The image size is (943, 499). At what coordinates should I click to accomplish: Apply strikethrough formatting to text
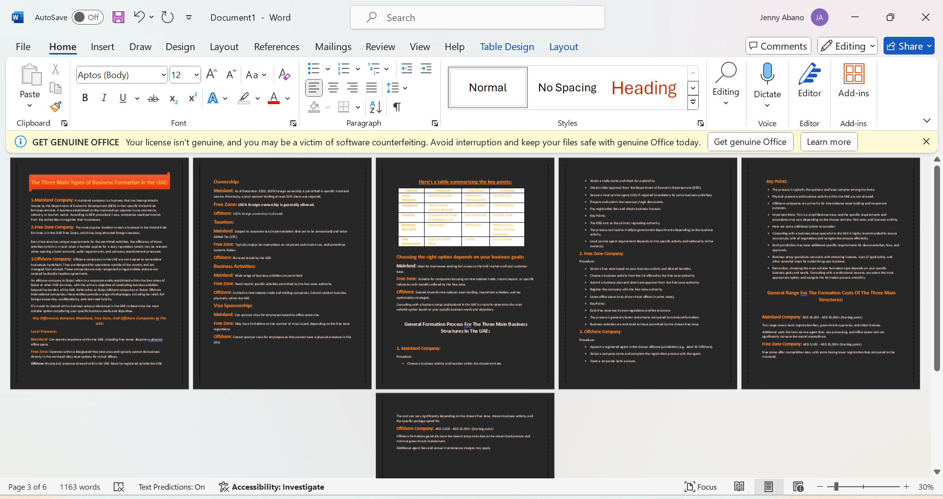pos(153,98)
